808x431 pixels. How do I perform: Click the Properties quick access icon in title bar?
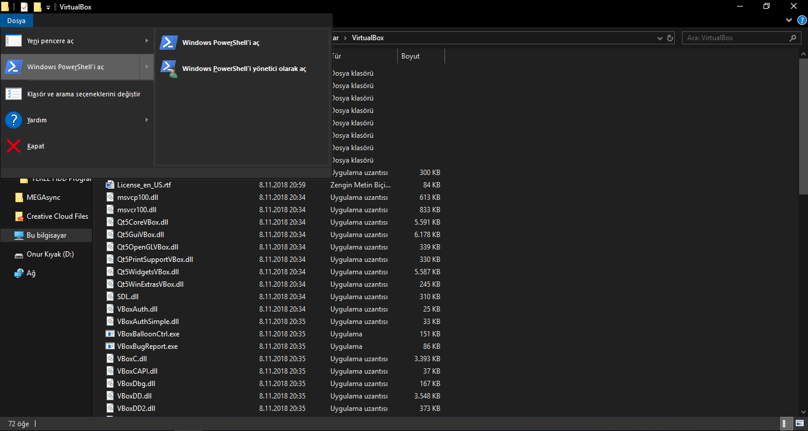click(24, 7)
